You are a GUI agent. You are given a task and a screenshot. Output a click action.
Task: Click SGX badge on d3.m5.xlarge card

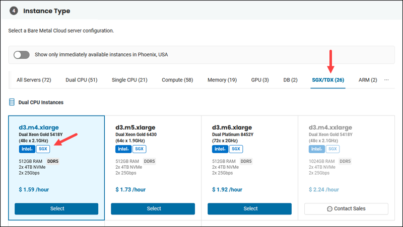[x=140, y=149]
